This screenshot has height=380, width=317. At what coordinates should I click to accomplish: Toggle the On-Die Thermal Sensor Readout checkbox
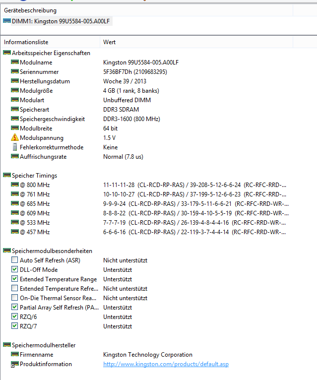point(14,298)
